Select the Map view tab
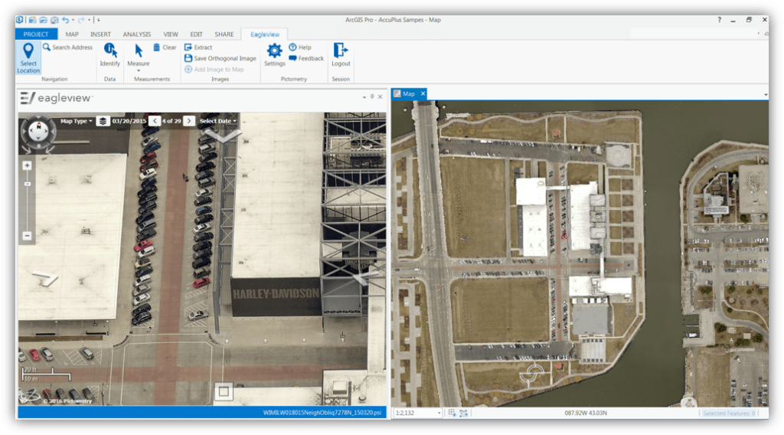This screenshot has width=784, height=435. pos(408,93)
